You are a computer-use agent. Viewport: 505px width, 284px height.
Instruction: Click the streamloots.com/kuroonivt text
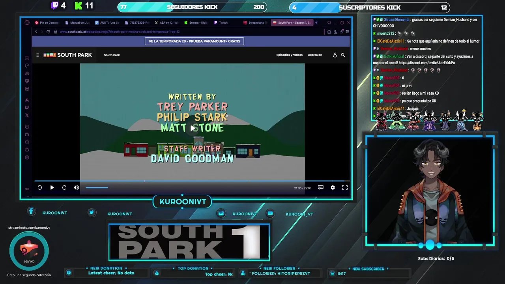point(29,228)
